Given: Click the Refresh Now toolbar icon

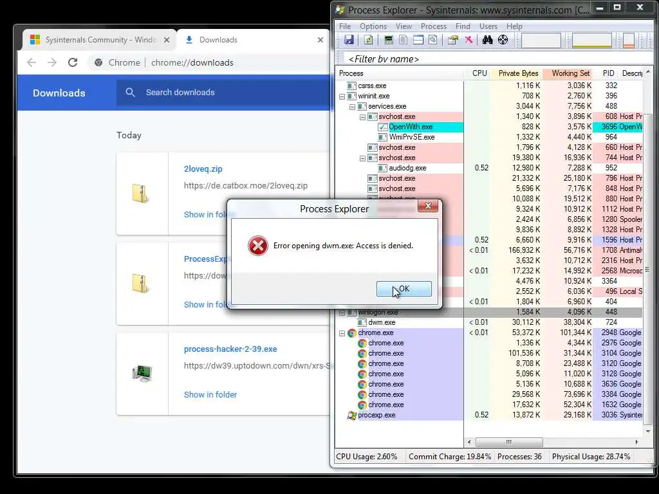Looking at the screenshot, I should 369,40.
